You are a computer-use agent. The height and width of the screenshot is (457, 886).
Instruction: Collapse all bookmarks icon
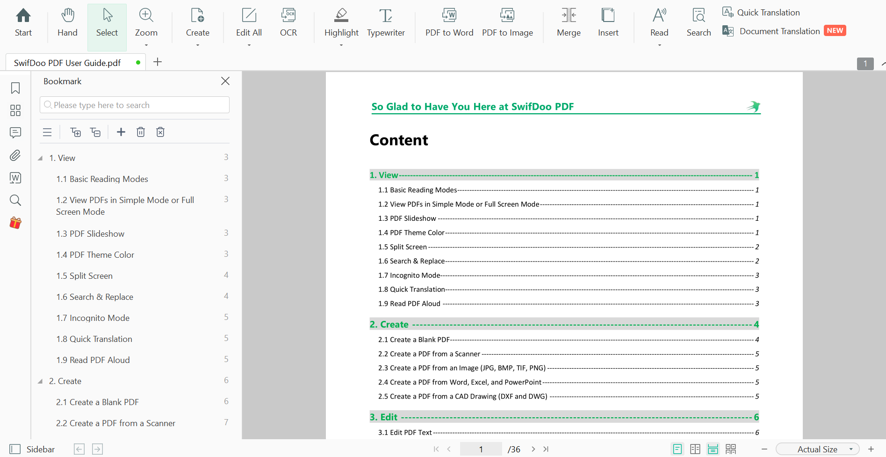click(95, 132)
